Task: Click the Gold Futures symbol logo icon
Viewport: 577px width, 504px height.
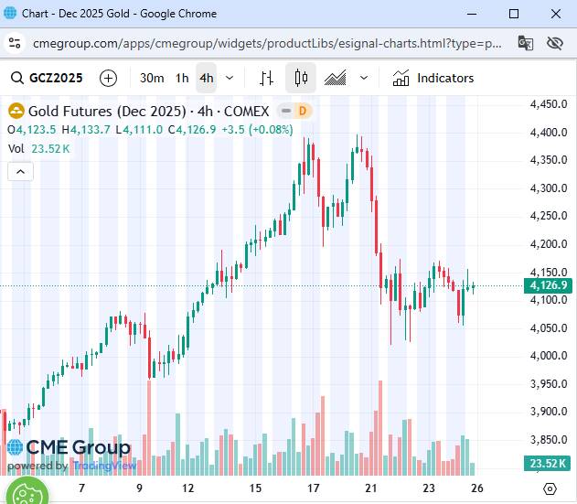Action: point(16,112)
